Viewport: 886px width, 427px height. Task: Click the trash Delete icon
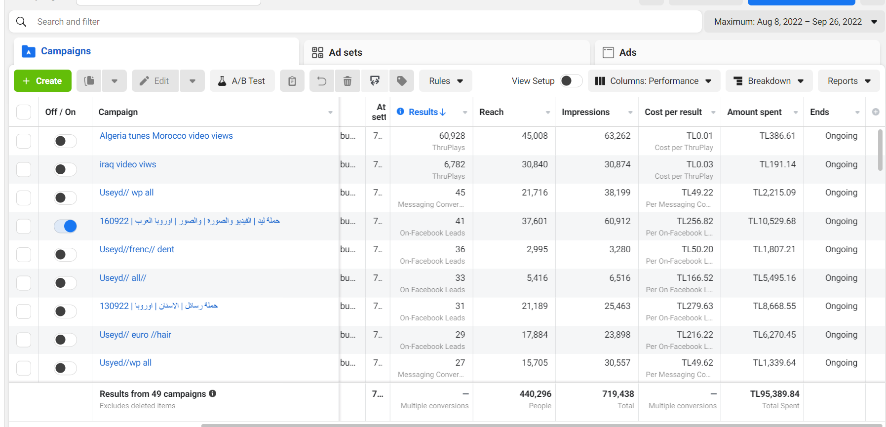(347, 81)
